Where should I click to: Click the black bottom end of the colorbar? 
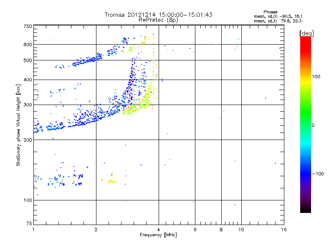(306, 210)
